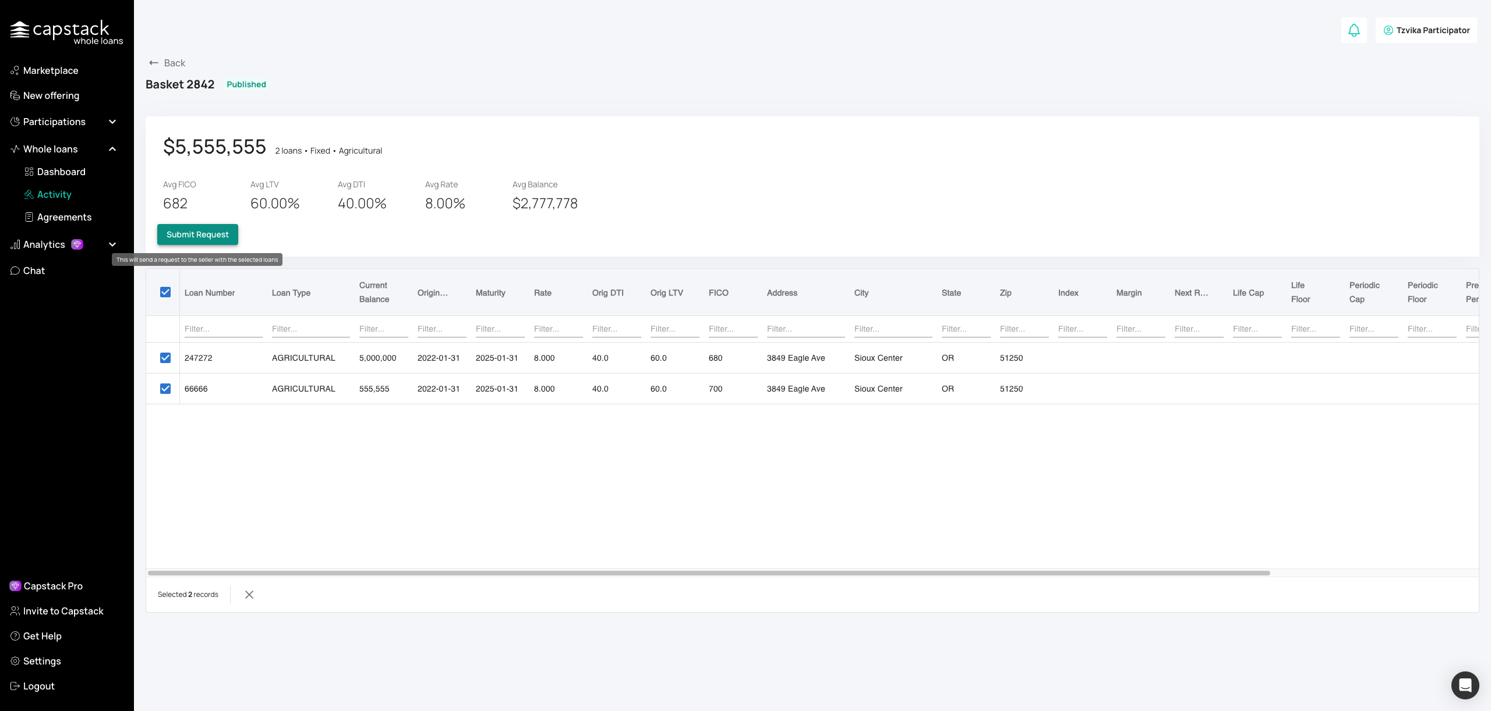1491x711 pixels.
Task: Expand the Analytics submenu chevron
Action: click(112, 244)
